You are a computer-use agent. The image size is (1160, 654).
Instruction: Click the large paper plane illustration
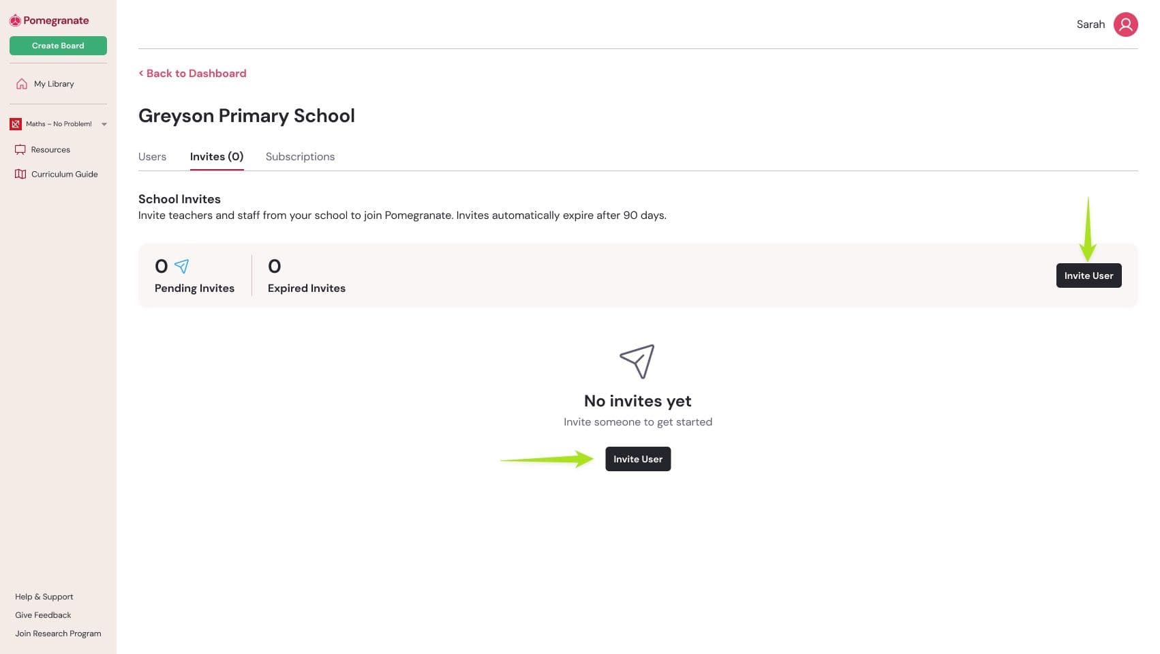[x=637, y=361]
